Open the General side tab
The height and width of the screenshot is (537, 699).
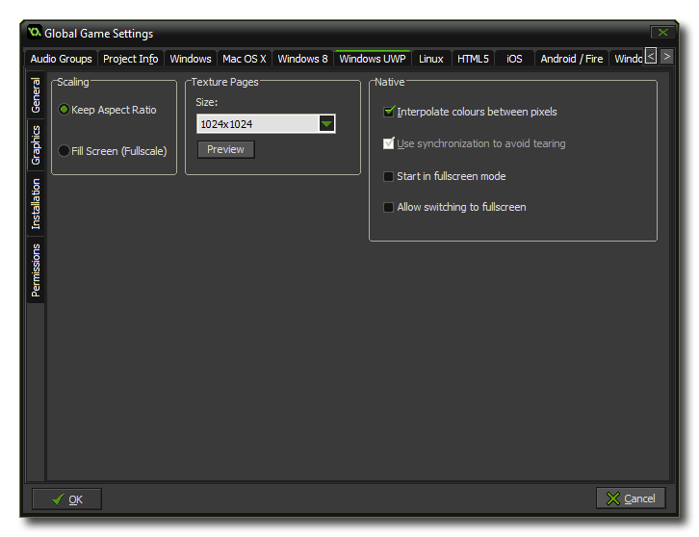[36, 96]
